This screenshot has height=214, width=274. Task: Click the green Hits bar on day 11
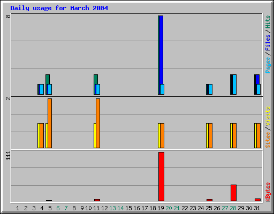pyautogui.click(x=96, y=79)
